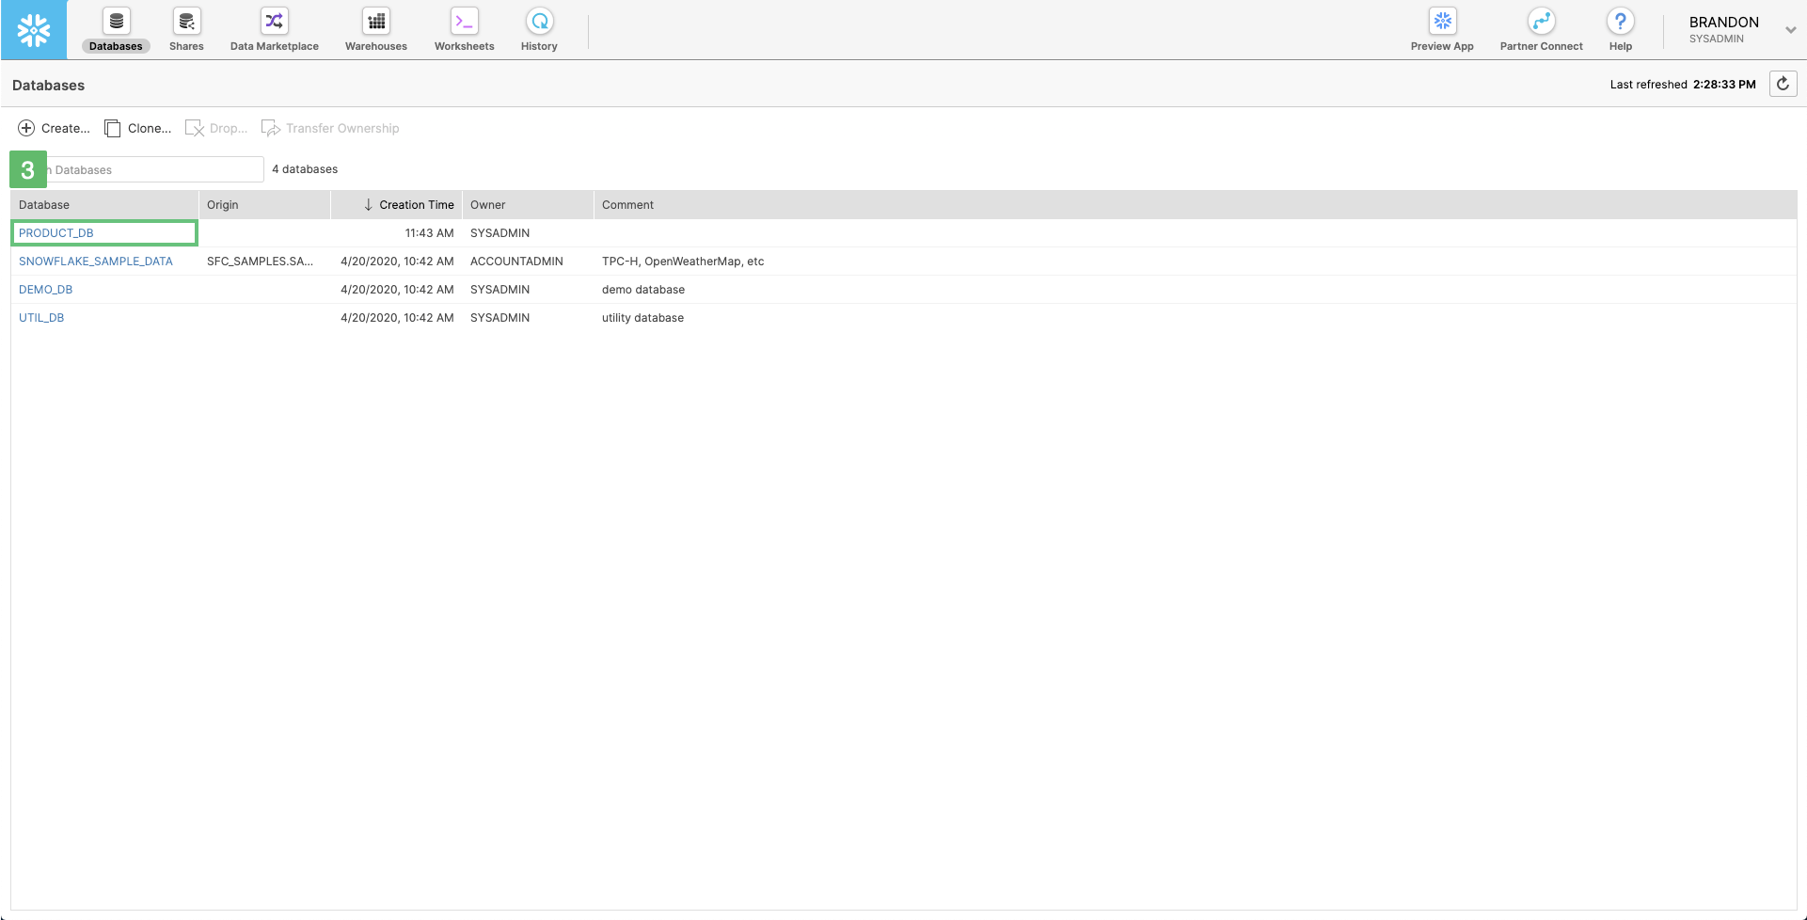Click the Creation Time sort arrow

pos(368,205)
